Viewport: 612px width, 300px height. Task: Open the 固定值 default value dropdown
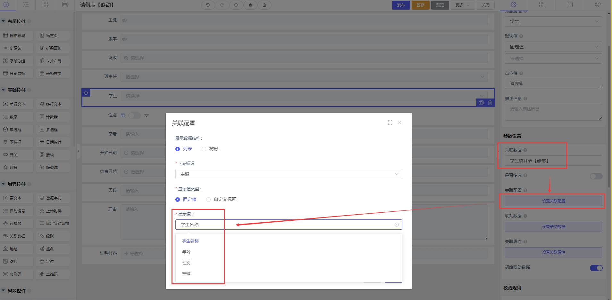tap(553, 47)
